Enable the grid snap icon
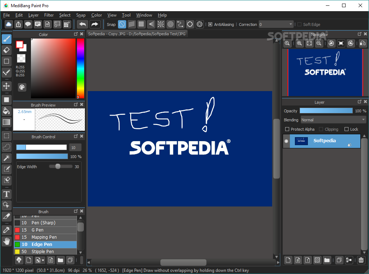The image size is (369, 274). [x=141, y=24]
